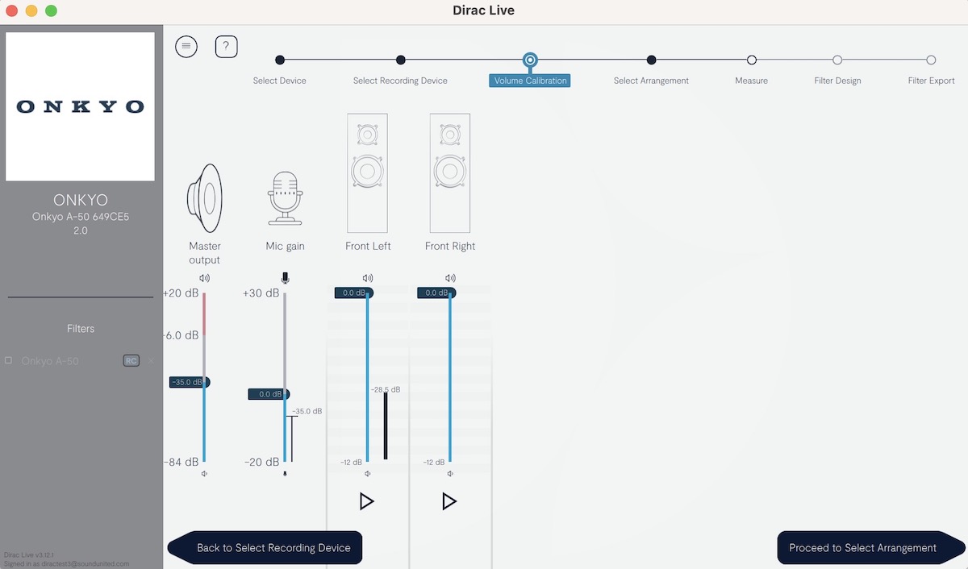Click the Master output -35.0 dB slider handle
Viewport: 968px width, 569px height.
pos(189,382)
